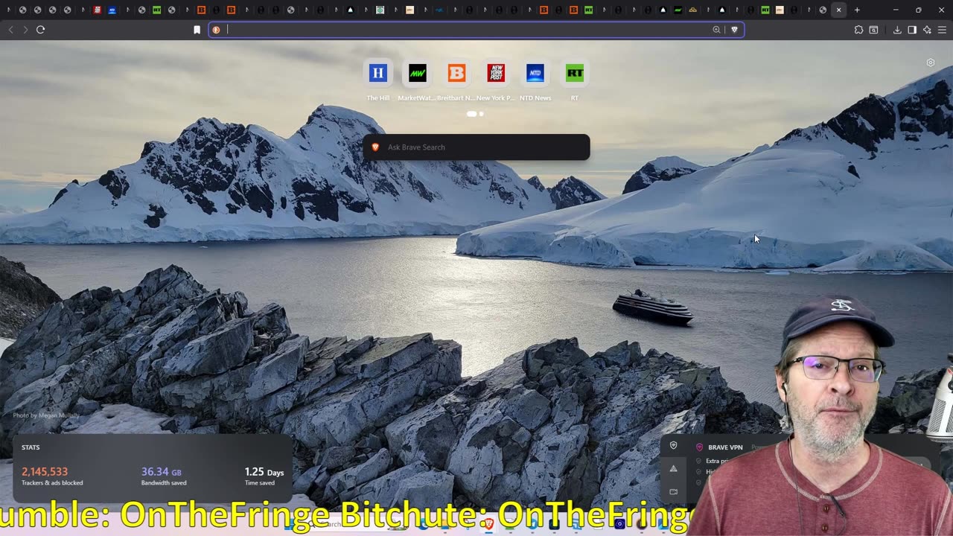Image resolution: width=953 pixels, height=536 pixels.
Task: Open the Brave Shields panel
Action: [734, 30]
